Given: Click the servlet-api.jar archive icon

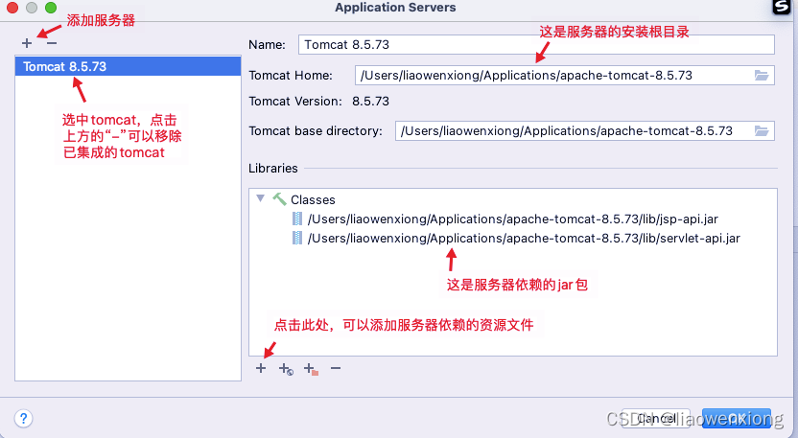Looking at the screenshot, I should pos(297,238).
